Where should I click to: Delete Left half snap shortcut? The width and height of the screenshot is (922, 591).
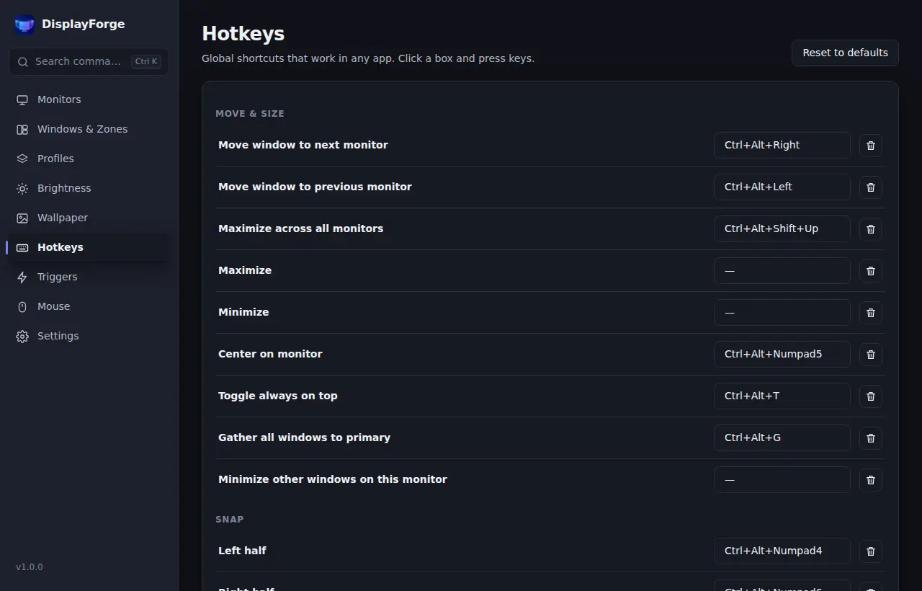coord(871,551)
